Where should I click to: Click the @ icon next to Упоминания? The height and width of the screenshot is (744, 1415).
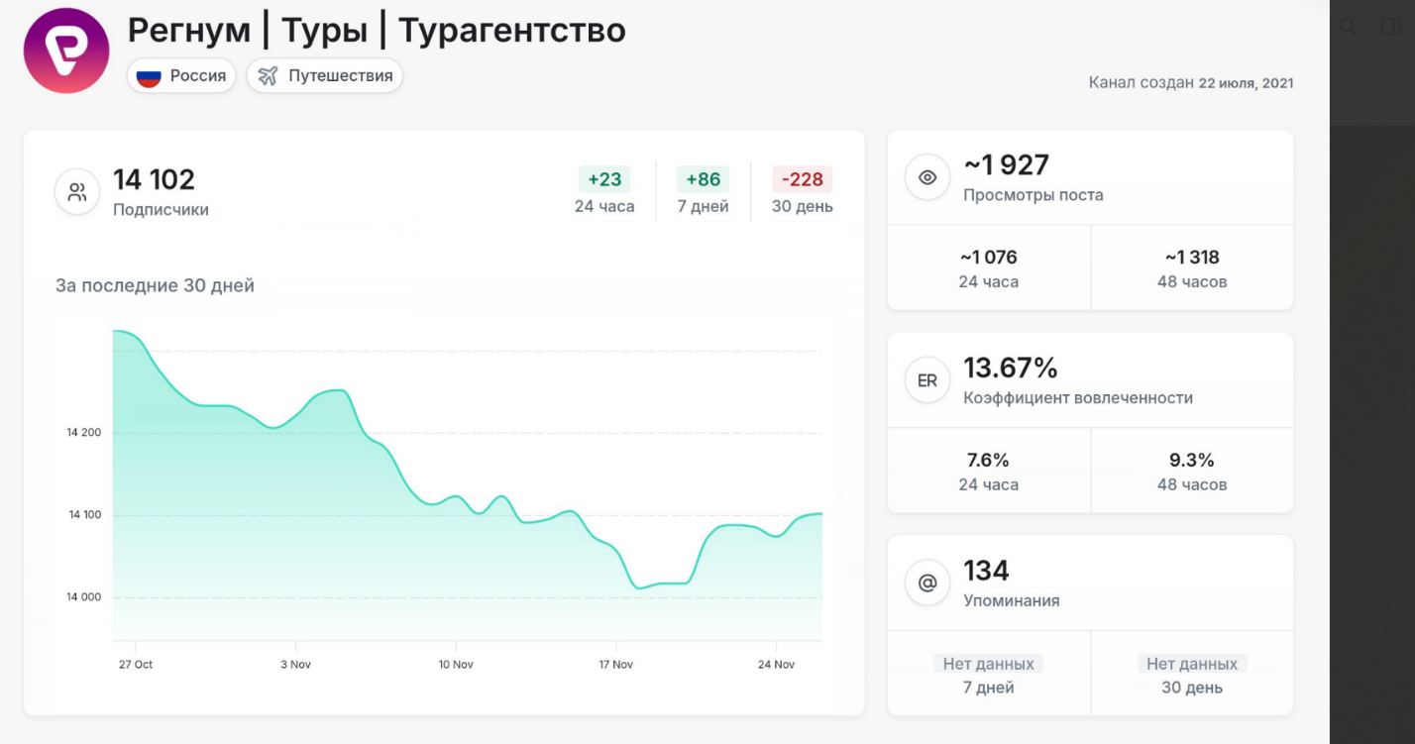[x=926, y=583]
